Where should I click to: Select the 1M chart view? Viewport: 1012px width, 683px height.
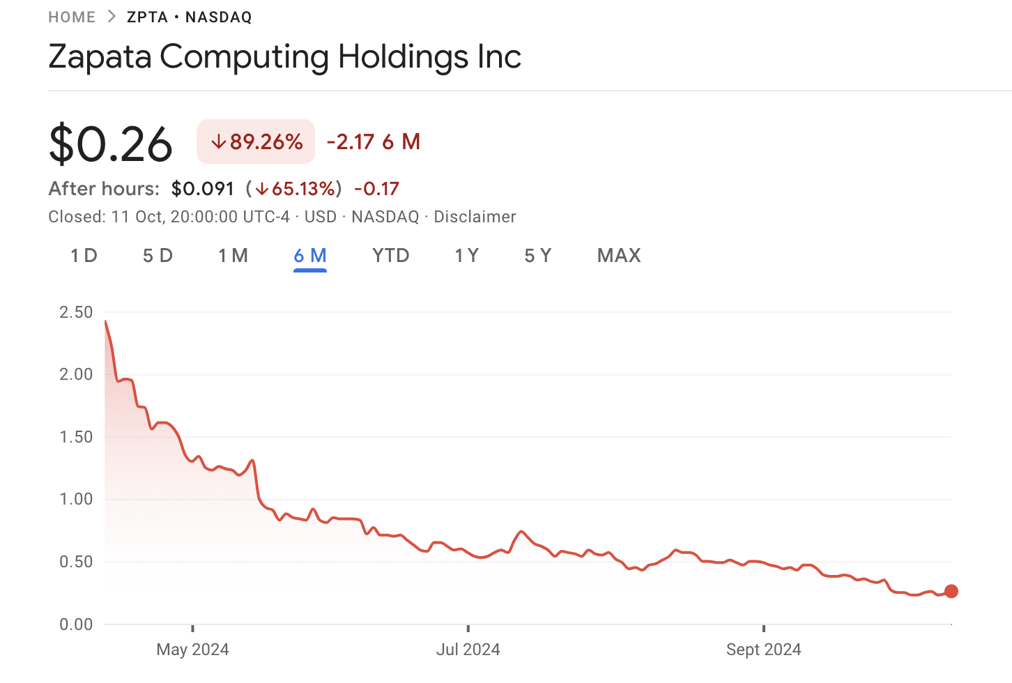click(233, 255)
